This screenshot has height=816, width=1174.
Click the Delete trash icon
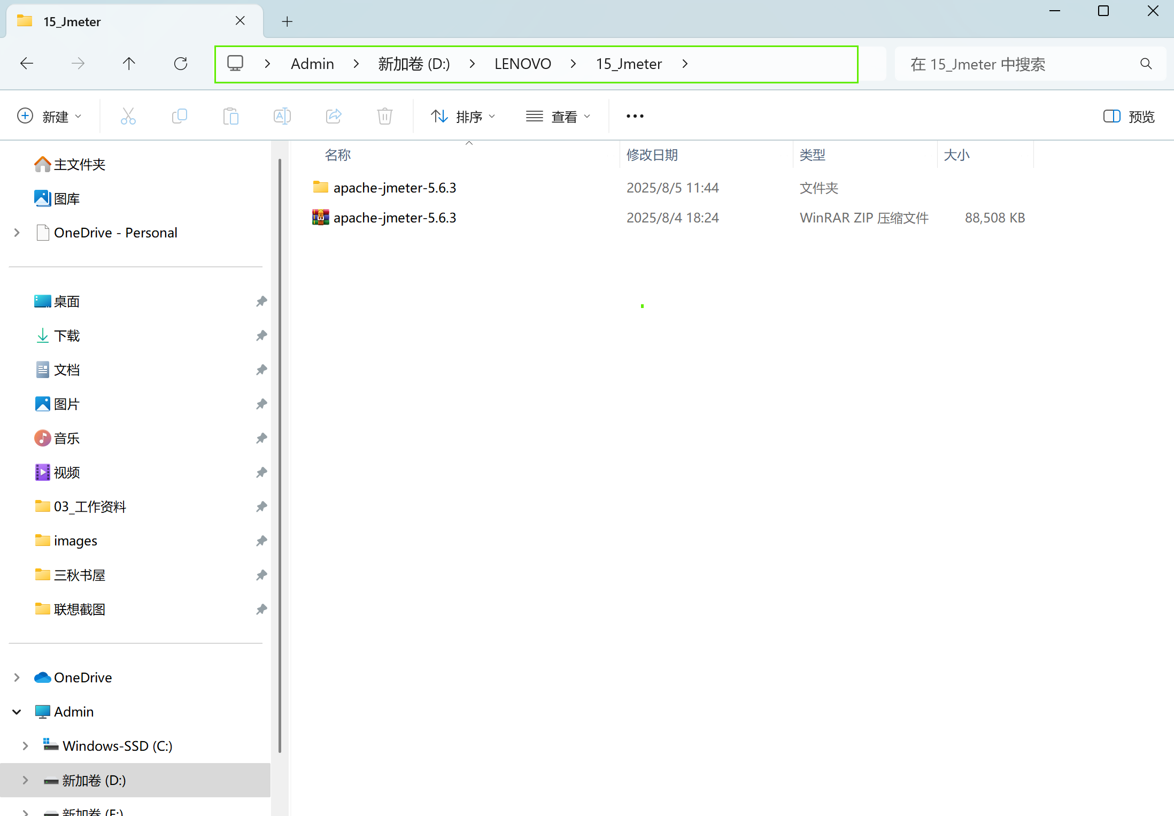coord(385,116)
